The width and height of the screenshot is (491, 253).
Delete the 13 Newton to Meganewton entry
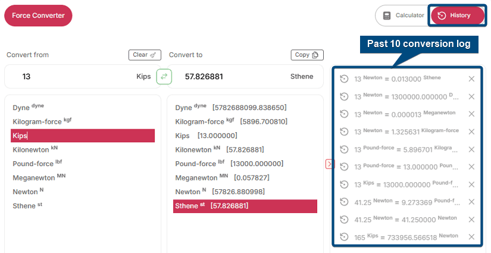471,114
